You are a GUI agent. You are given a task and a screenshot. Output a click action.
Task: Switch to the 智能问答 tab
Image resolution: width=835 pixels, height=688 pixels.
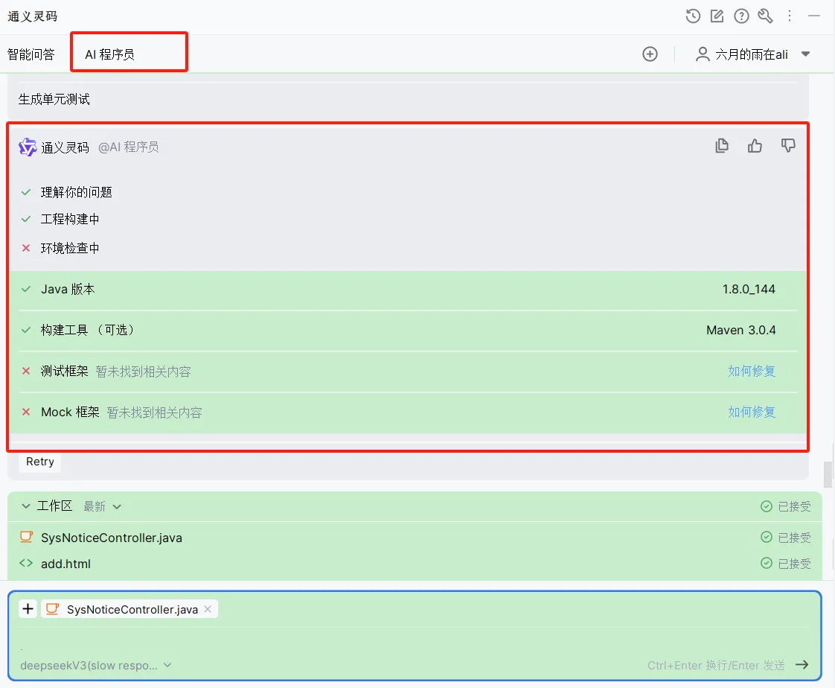tap(31, 54)
